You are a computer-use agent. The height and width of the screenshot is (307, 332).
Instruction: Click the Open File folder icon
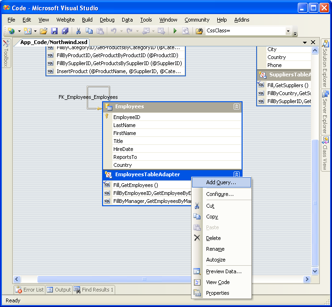click(x=44, y=31)
